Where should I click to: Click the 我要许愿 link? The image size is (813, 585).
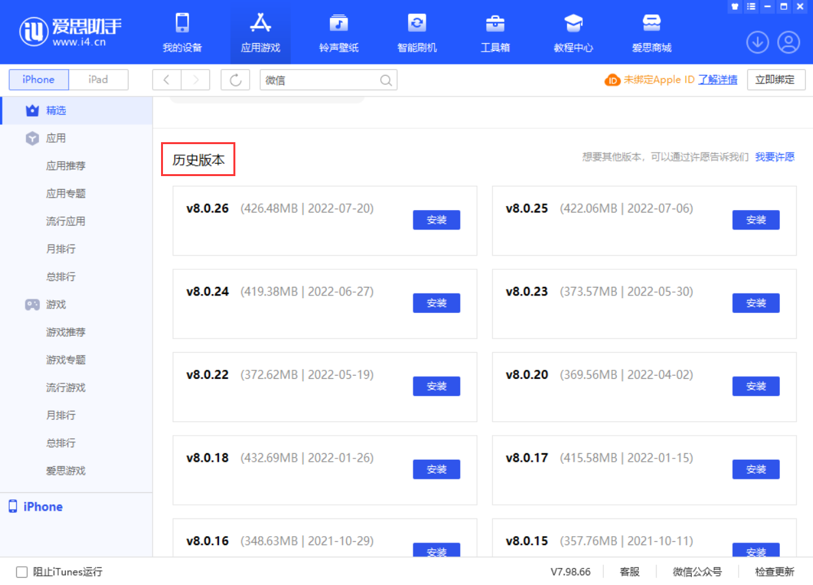coord(775,157)
